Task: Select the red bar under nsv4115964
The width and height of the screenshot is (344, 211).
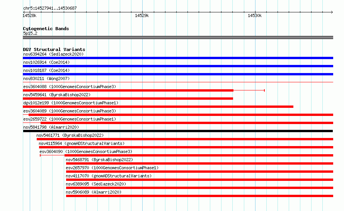Action: point(186,147)
